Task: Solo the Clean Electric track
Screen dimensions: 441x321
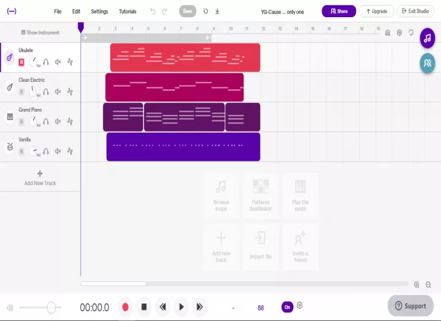Action: [46, 92]
